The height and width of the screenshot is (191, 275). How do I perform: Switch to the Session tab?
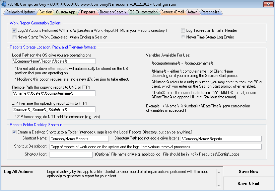click(46, 12)
